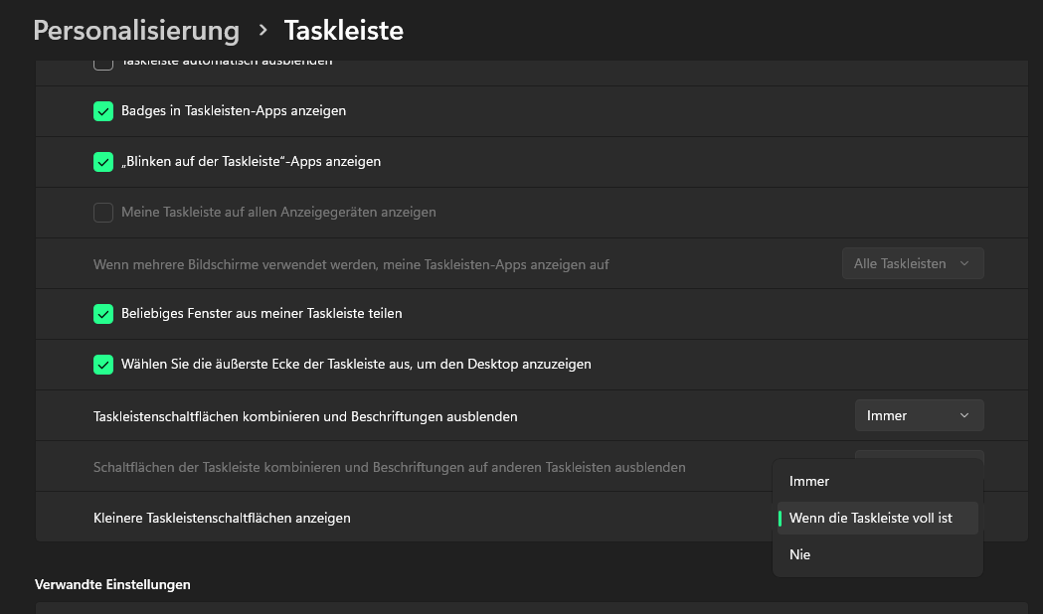Click the Verwandte Einstellungen heading
The height and width of the screenshot is (614, 1043).
[112, 585]
